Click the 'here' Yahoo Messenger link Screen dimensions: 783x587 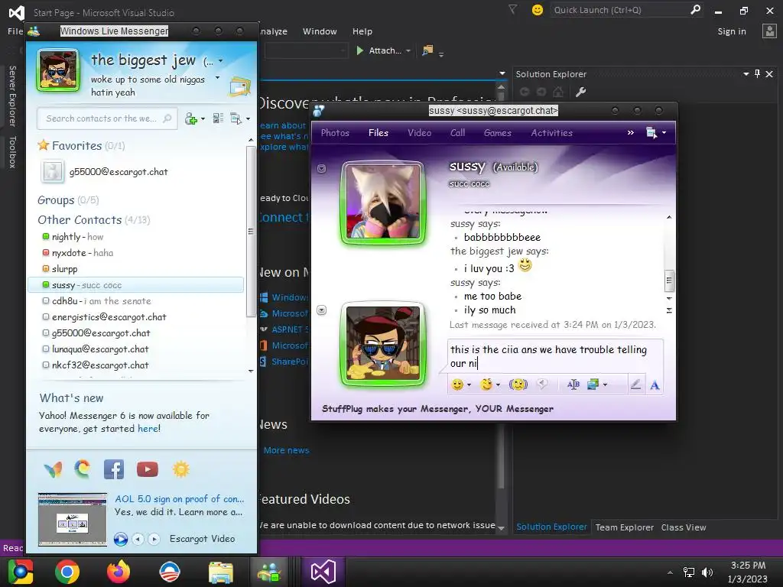pos(148,429)
